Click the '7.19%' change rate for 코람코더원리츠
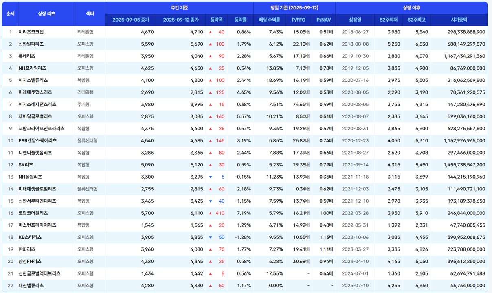 [244, 213]
